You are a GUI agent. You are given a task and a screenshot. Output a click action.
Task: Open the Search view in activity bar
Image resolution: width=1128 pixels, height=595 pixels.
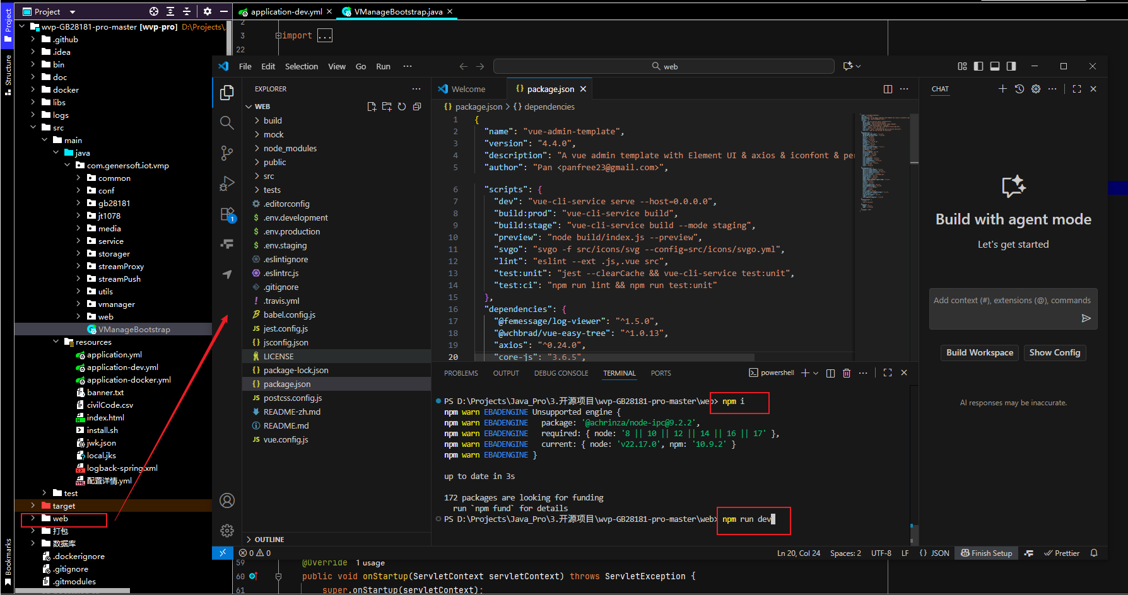[x=227, y=122]
